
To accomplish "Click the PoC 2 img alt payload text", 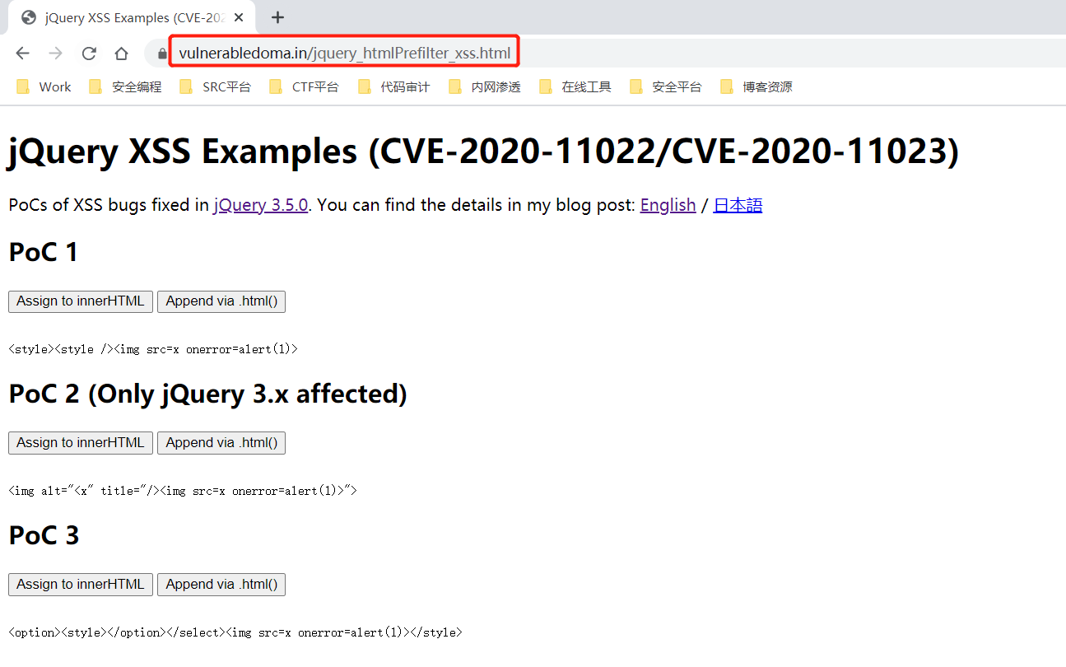I will pyautogui.click(x=183, y=491).
